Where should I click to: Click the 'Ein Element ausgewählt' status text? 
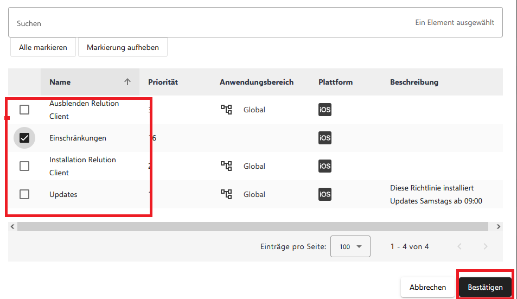click(x=455, y=22)
